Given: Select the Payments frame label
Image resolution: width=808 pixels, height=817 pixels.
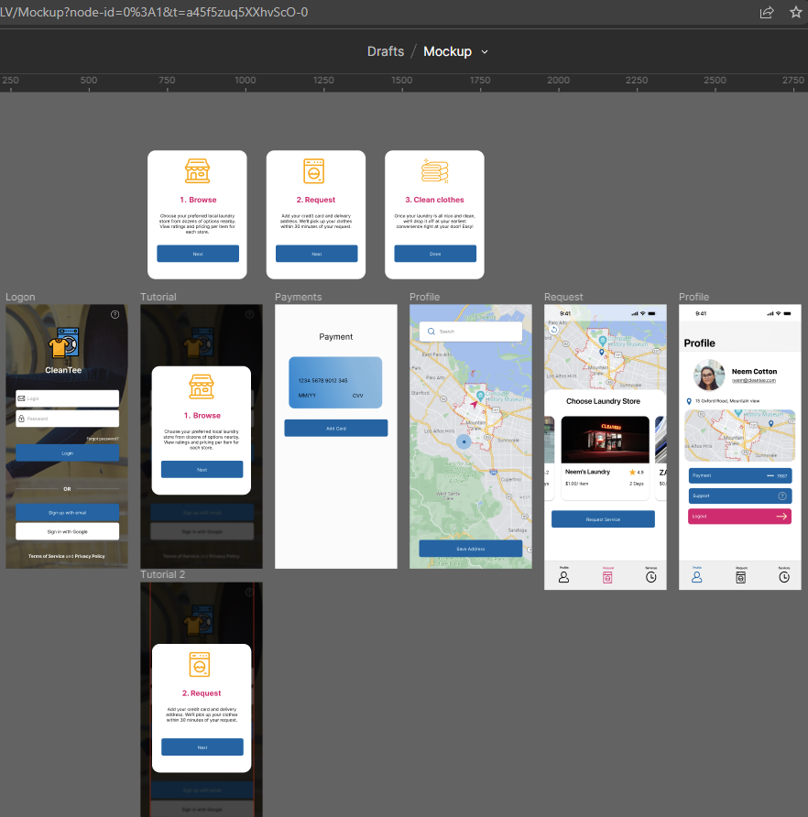Looking at the screenshot, I should tap(298, 297).
